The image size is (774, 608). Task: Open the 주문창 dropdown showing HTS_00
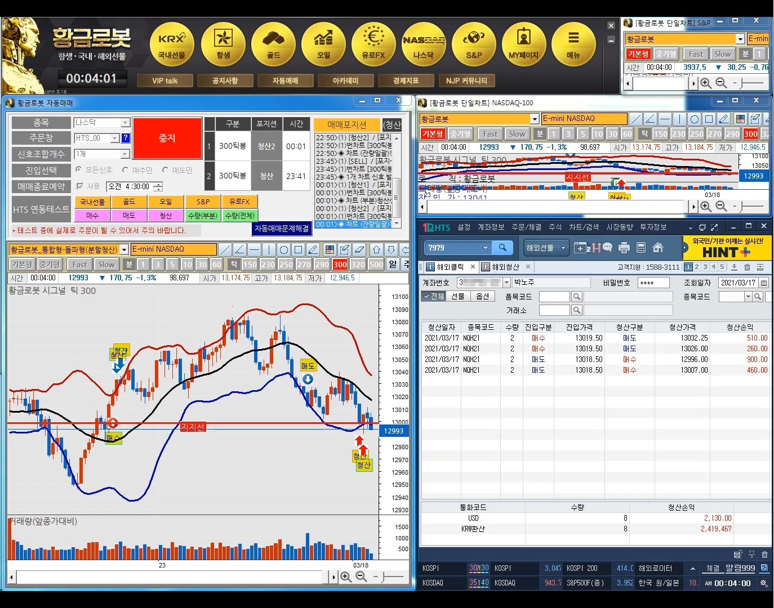point(114,138)
